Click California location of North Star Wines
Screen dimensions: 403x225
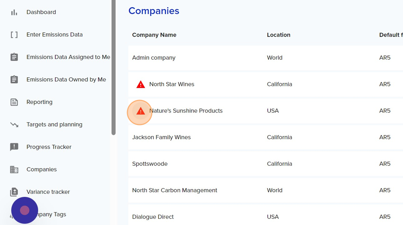tap(279, 84)
